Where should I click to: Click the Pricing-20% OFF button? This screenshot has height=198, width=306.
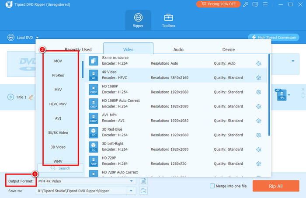(219, 4)
